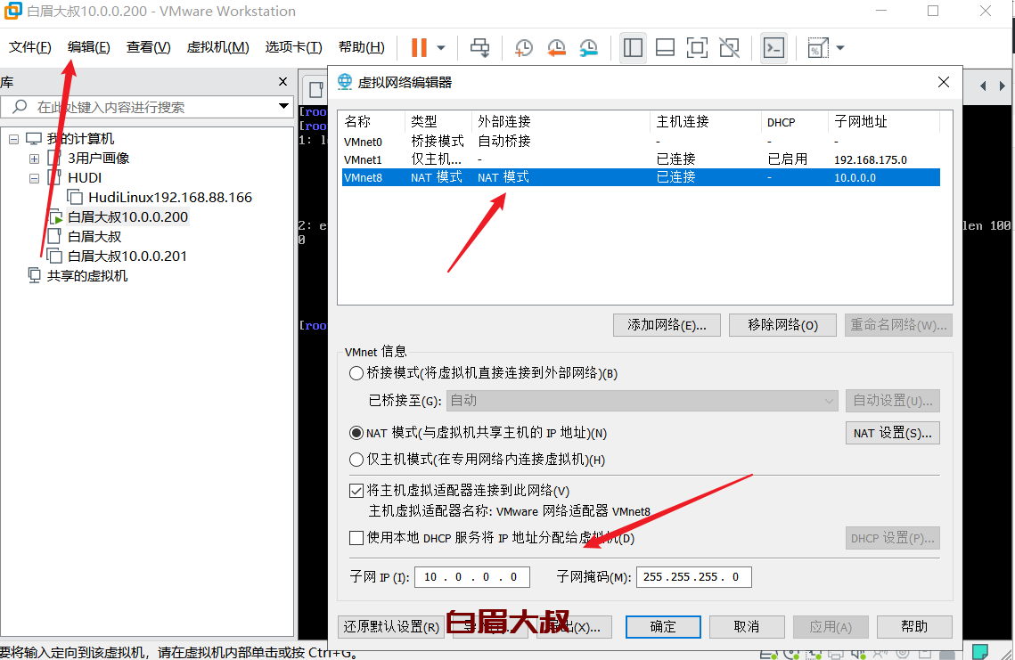This screenshot has height=660, width=1015.
Task: Open the stretch display dropdown arrow
Action: click(x=840, y=48)
